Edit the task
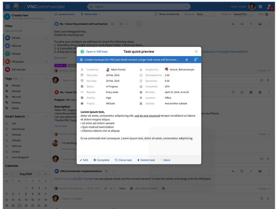Screen dimensions: 276x209 84,160
